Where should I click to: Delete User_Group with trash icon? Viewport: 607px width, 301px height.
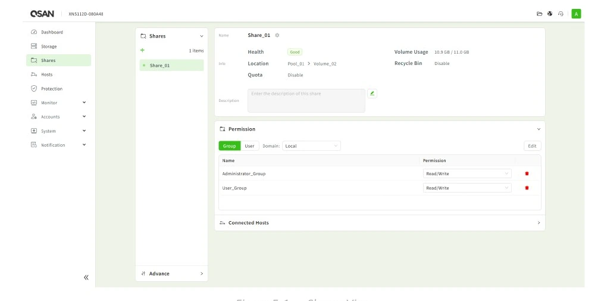(527, 188)
